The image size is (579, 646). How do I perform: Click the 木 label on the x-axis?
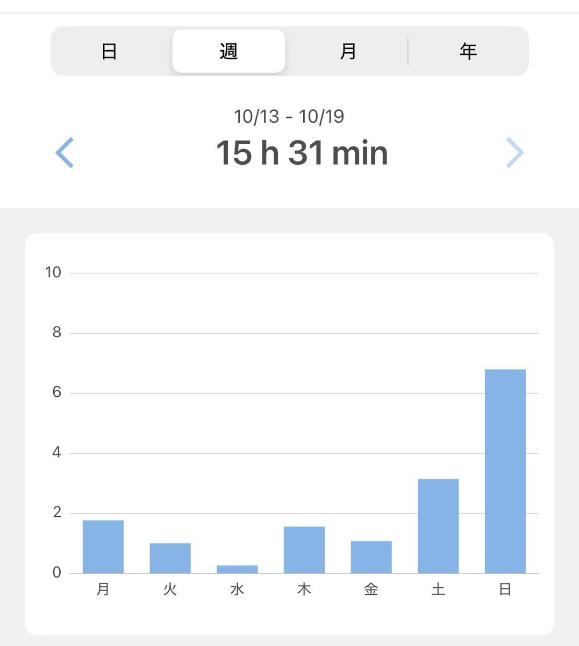coord(304,589)
